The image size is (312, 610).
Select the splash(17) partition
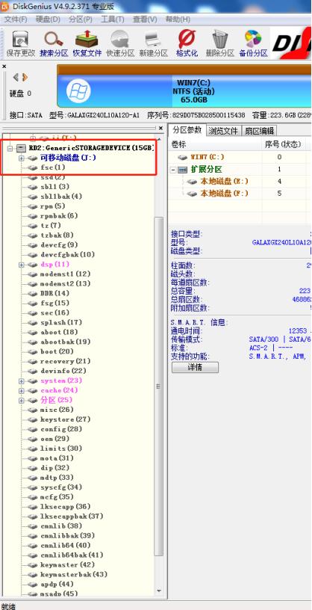tap(61, 322)
